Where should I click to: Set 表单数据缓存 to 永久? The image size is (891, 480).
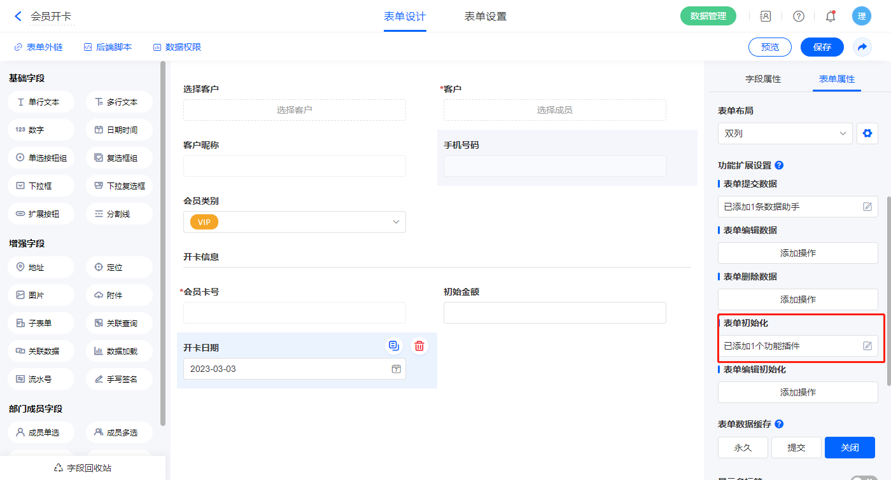(x=743, y=448)
